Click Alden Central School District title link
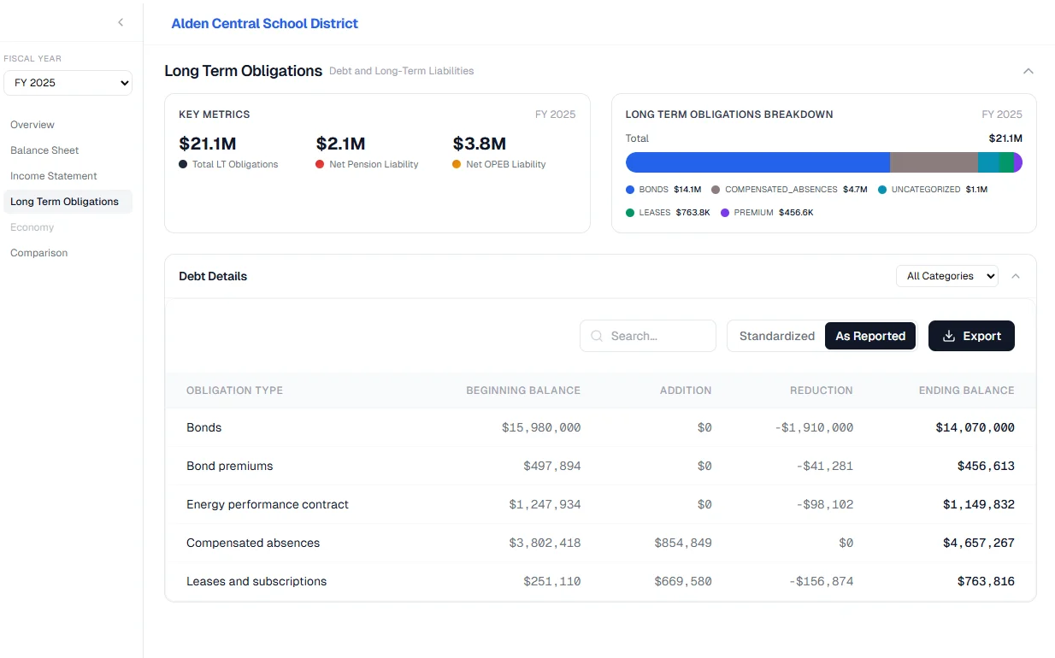1055x658 pixels. (x=264, y=24)
